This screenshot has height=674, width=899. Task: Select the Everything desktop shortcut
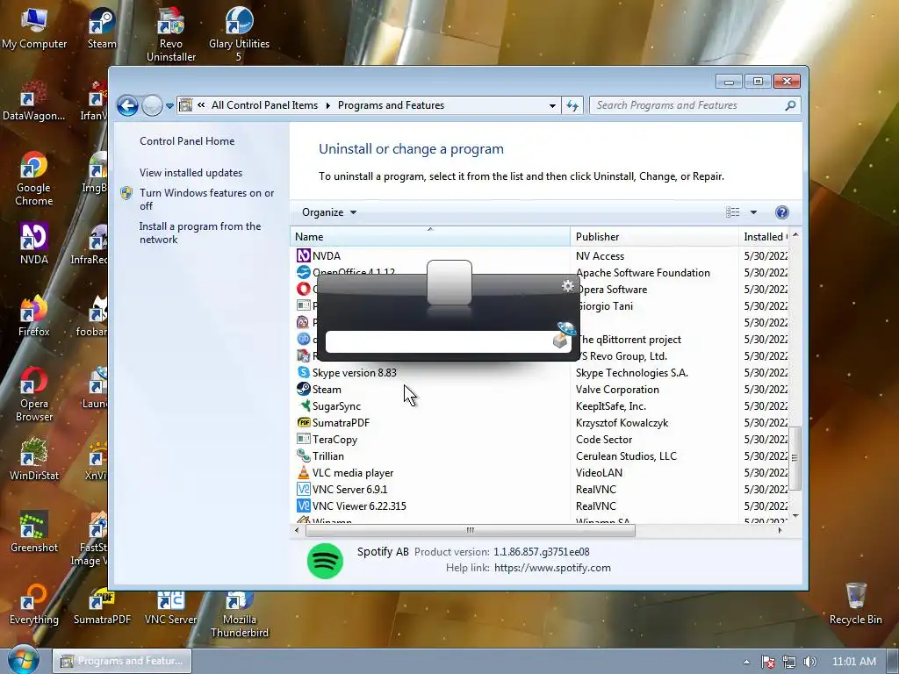34,604
